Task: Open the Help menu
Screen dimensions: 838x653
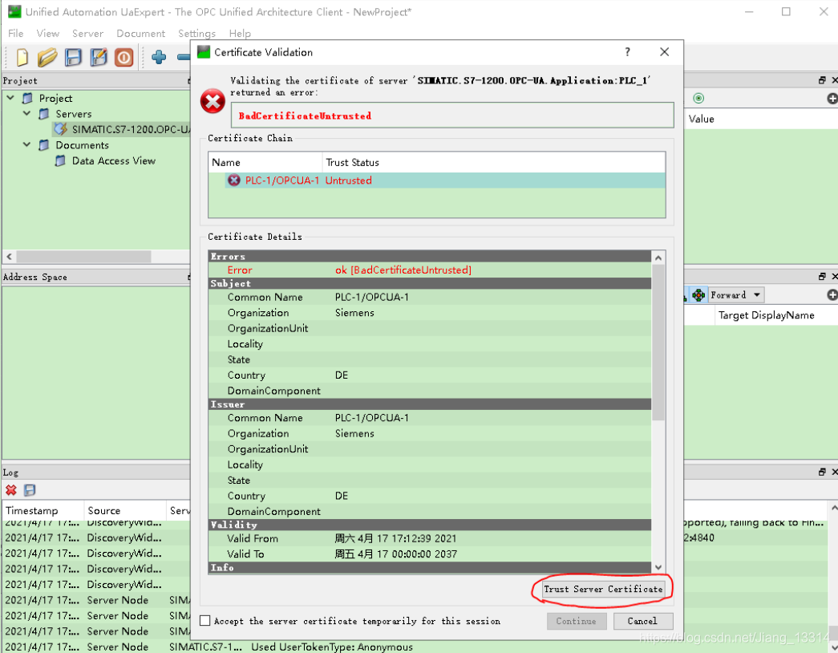Action: pos(240,33)
